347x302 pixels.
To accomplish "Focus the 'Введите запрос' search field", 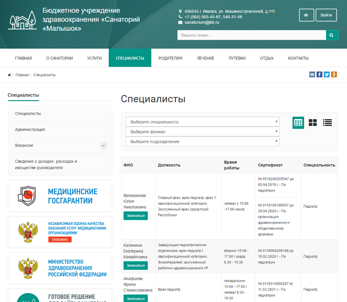I will point(252,35).
